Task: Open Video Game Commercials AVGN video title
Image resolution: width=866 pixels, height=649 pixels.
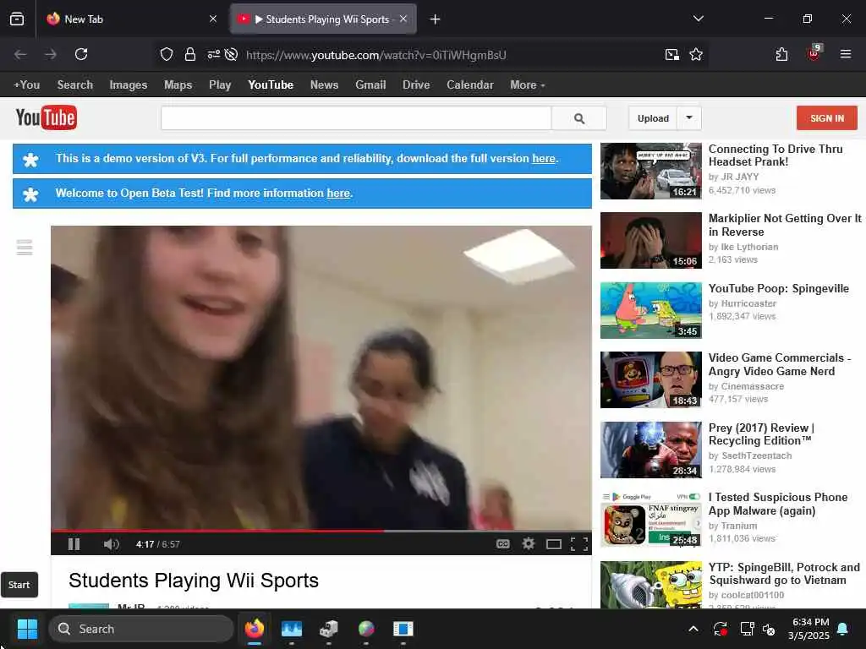Action: pyautogui.click(x=779, y=364)
